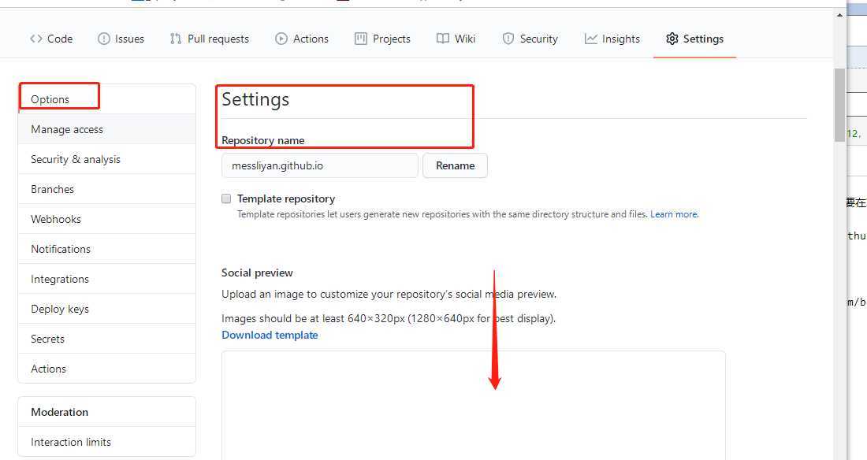Image resolution: width=867 pixels, height=460 pixels.
Task: Open the Branches settings page
Action: click(52, 189)
